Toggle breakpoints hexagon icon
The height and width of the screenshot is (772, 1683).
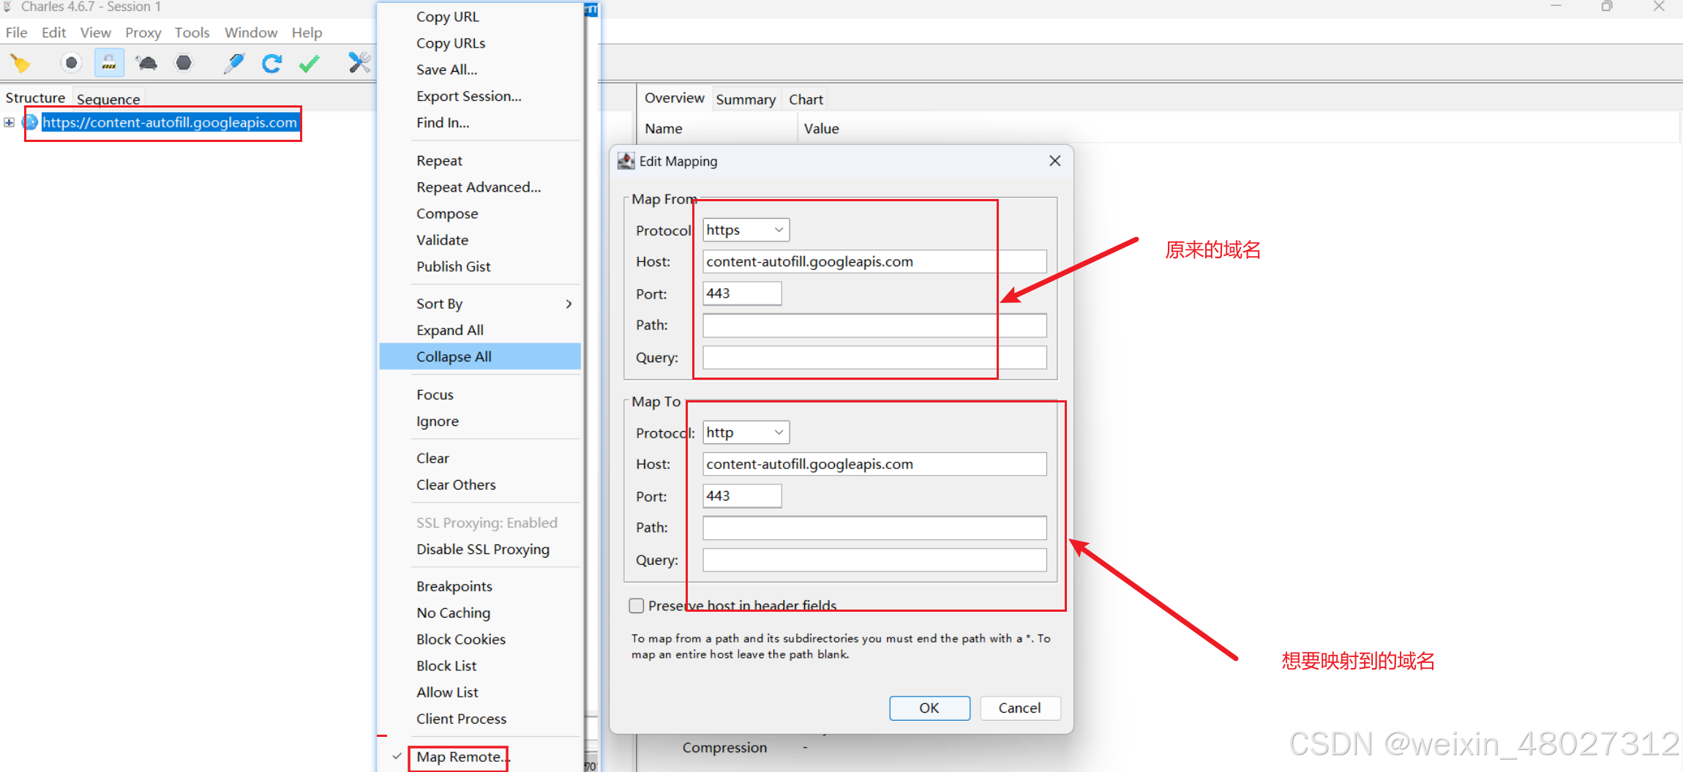point(184,63)
